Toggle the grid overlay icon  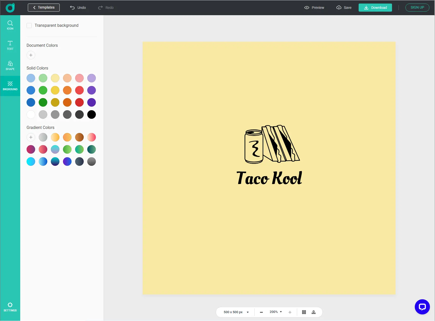[304, 312]
